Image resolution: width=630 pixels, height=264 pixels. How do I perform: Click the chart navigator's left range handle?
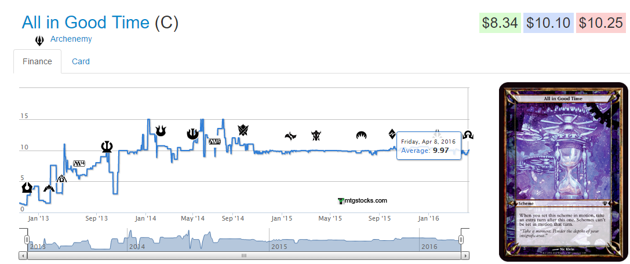(27, 240)
